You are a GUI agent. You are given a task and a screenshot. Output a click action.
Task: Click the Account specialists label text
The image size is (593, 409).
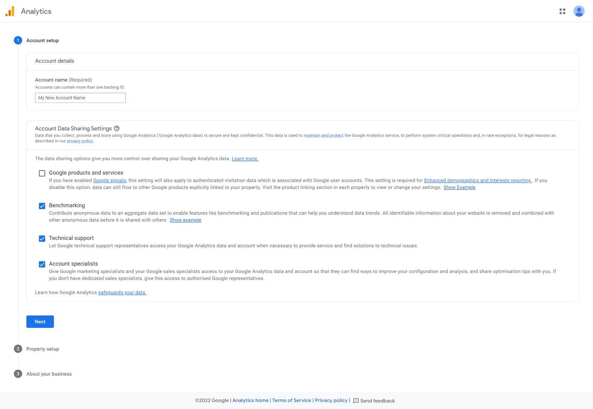coord(73,264)
